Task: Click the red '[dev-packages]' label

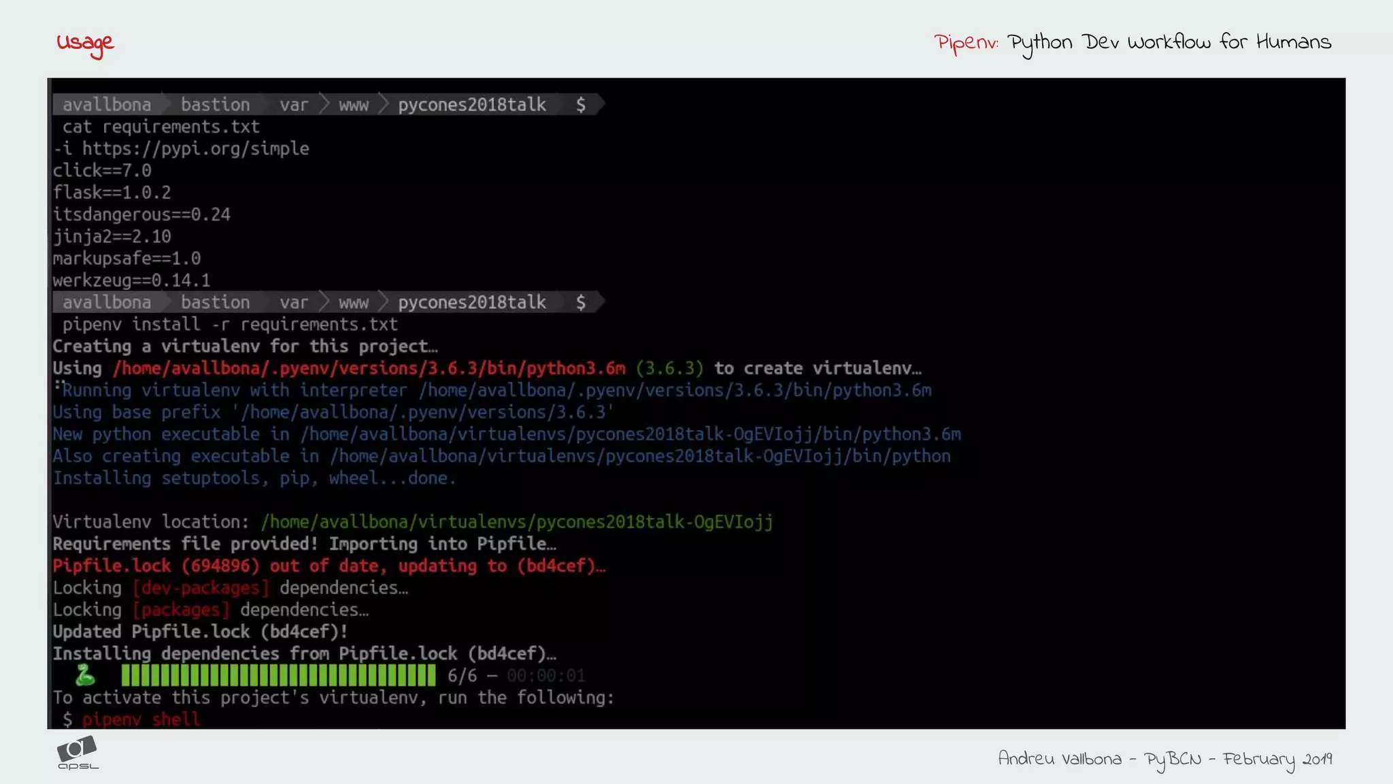Action: point(201,588)
